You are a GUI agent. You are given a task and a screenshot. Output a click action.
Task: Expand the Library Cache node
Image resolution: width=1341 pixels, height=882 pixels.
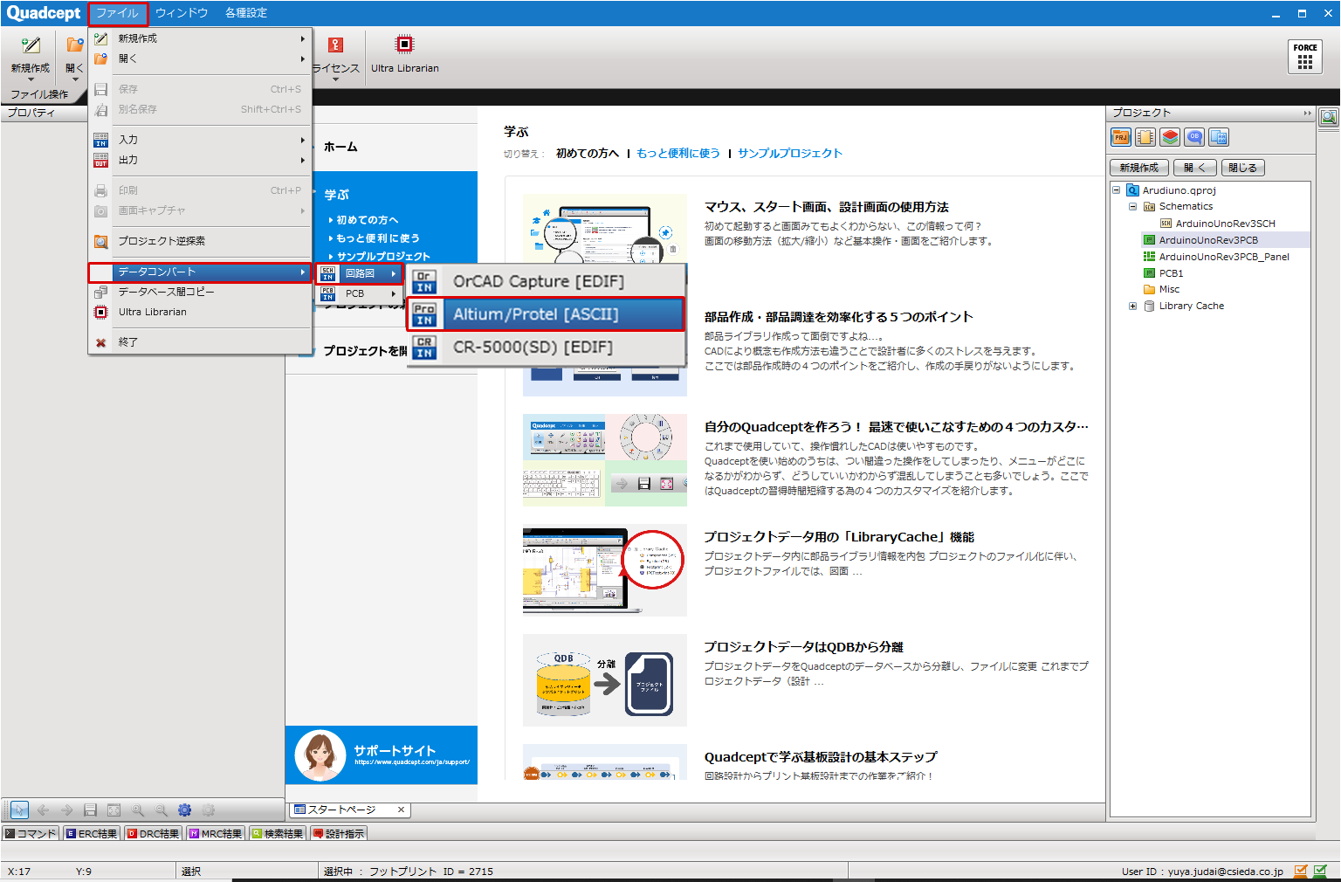point(1132,306)
